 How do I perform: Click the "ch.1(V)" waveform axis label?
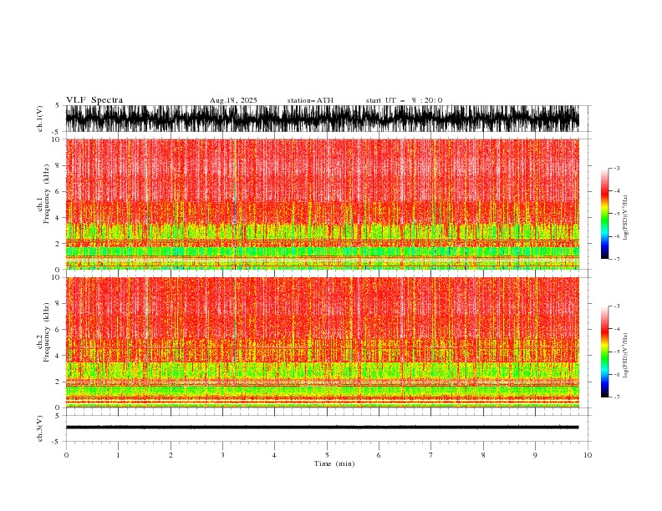[40, 119]
